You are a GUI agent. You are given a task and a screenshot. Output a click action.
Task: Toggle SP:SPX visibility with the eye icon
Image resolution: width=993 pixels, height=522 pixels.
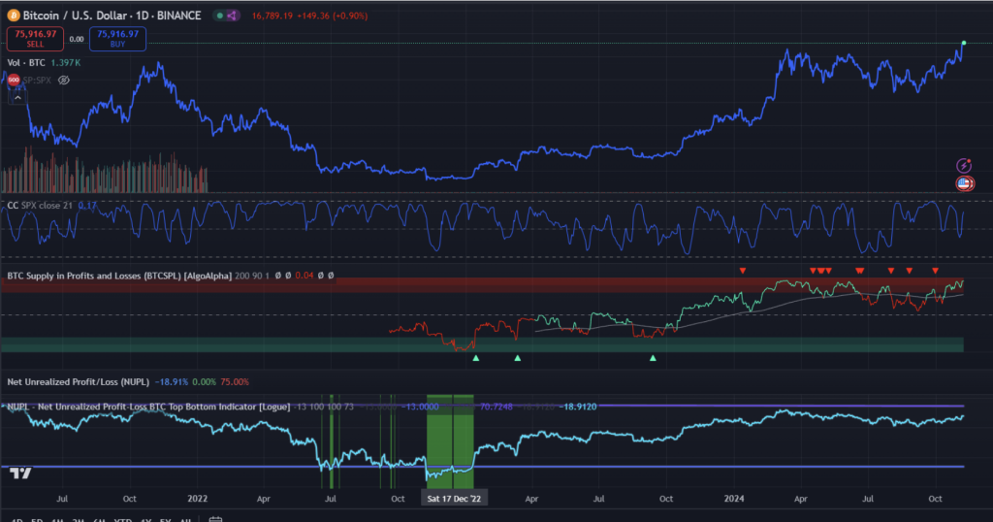tap(64, 81)
